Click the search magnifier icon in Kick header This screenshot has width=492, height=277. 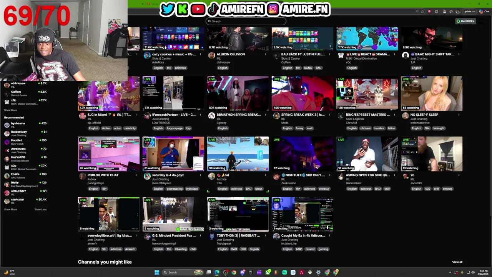[209, 21]
